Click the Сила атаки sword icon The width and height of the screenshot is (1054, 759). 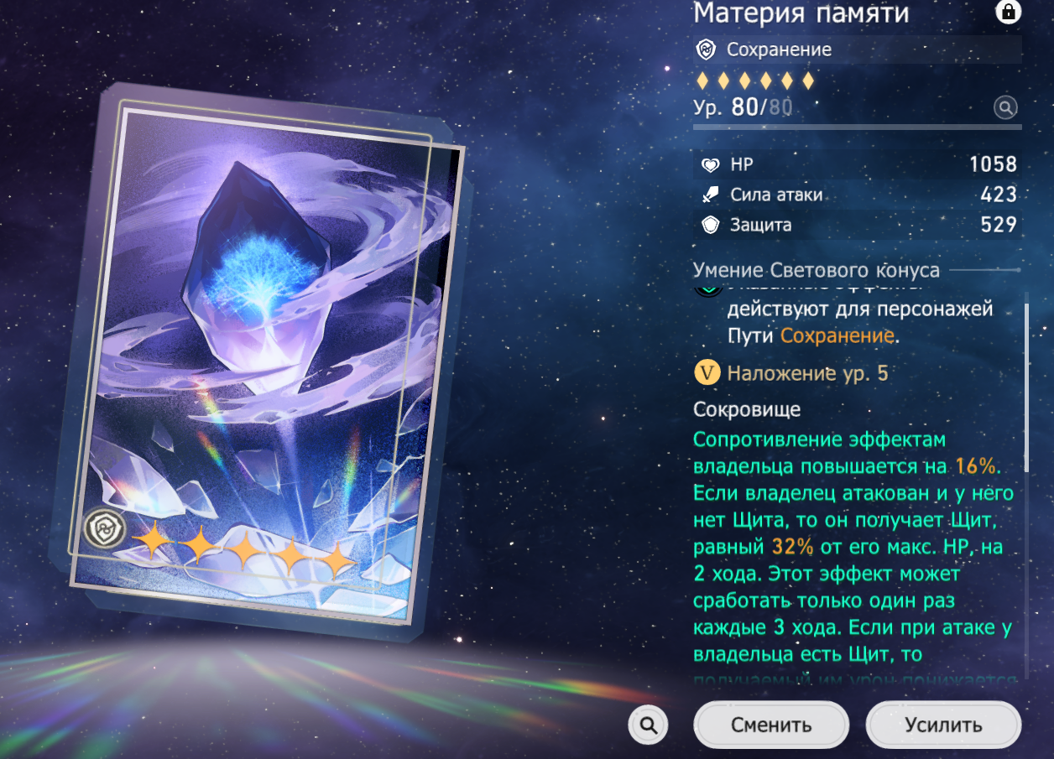point(711,195)
